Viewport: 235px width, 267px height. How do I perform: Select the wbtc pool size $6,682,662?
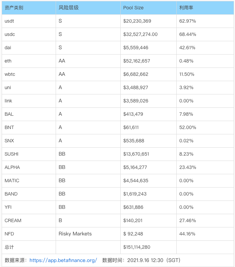(x=136, y=74)
